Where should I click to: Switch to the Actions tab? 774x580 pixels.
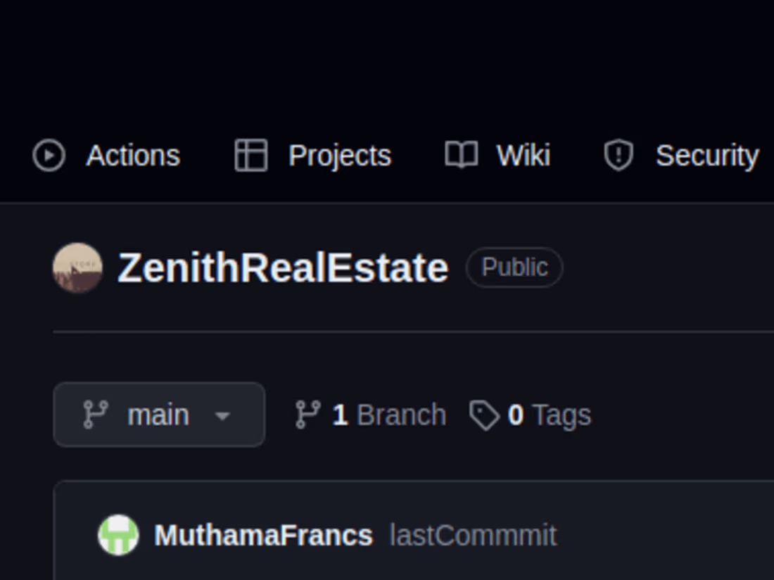coord(132,156)
